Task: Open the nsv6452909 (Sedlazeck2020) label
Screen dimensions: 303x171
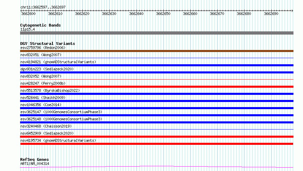Action: 47,133
